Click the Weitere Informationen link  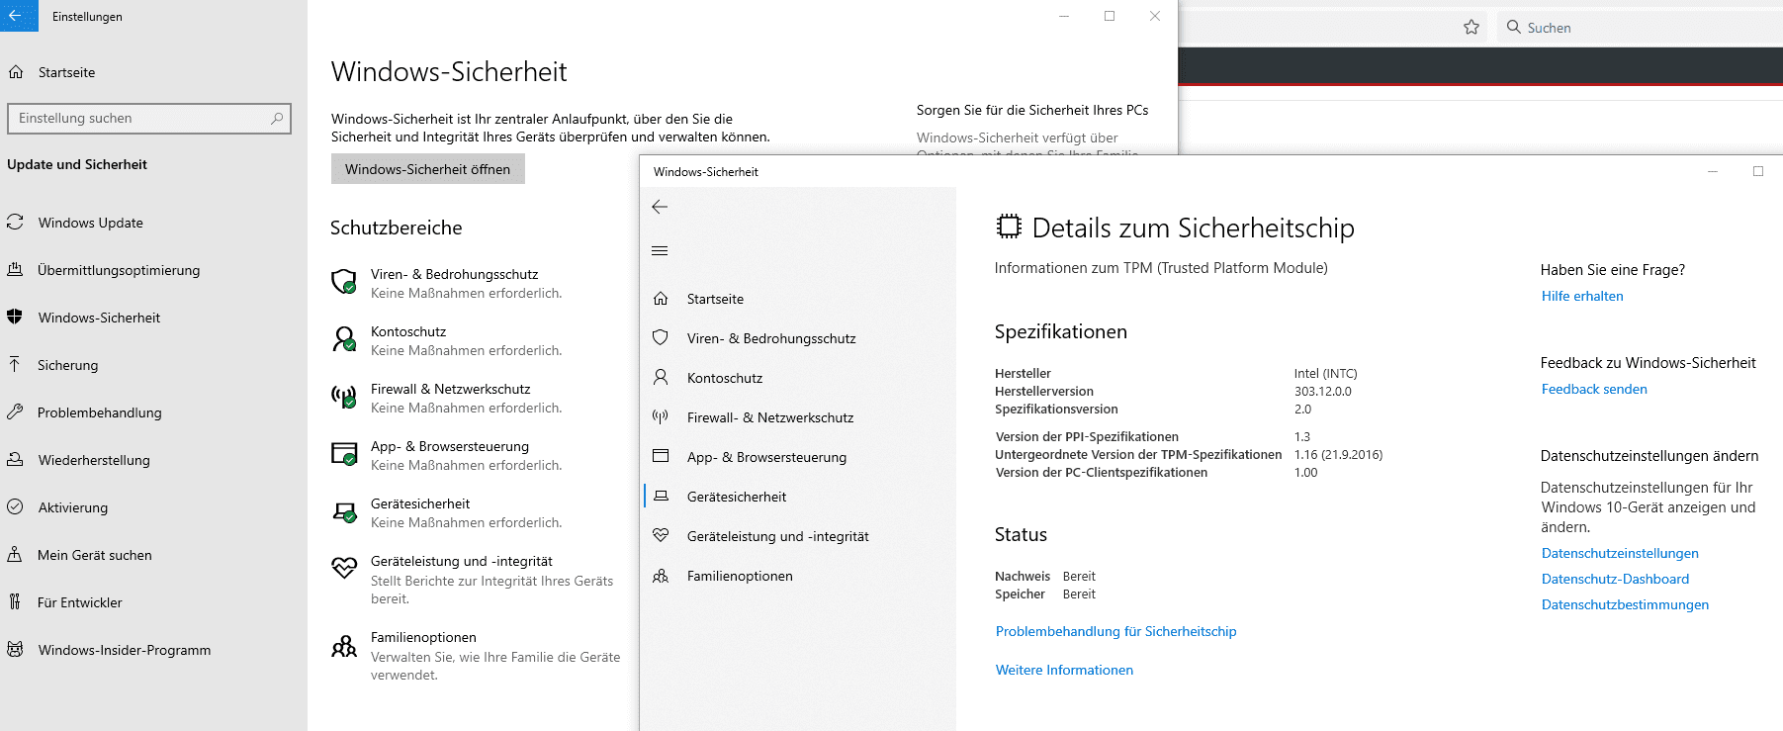[x=1064, y=670]
